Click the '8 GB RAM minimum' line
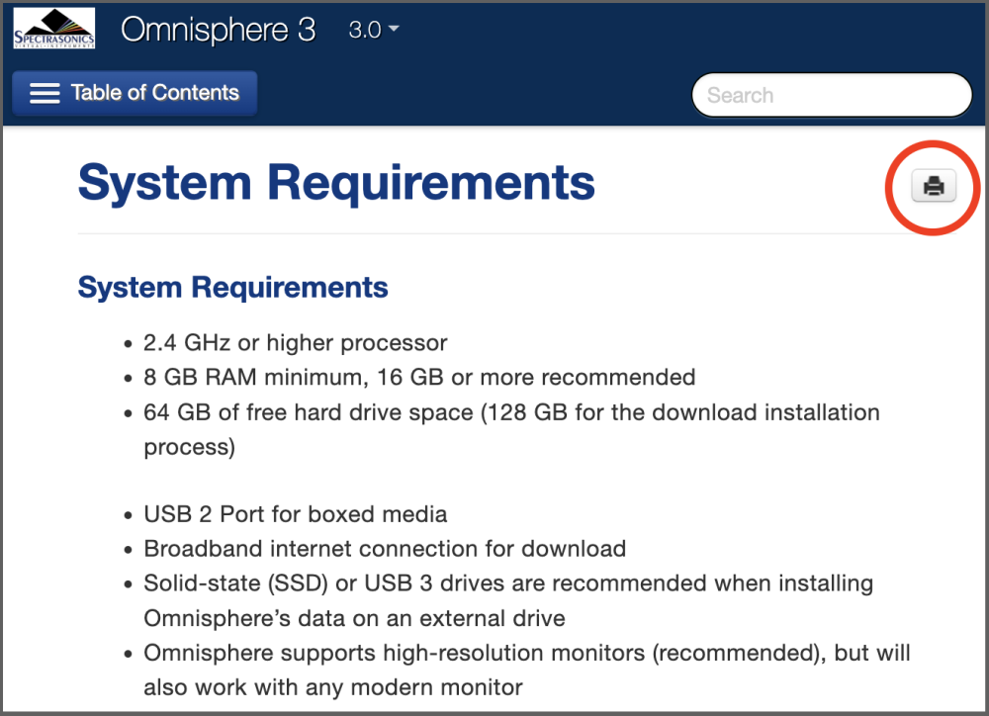The width and height of the screenshot is (989, 716). (419, 377)
